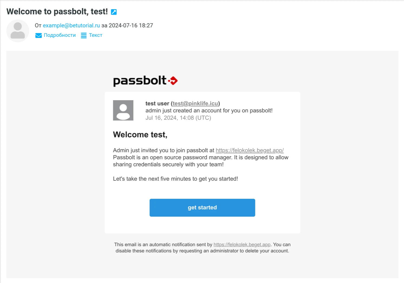Click the gray test user avatar image
404x283 pixels.
(x=123, y=110)
